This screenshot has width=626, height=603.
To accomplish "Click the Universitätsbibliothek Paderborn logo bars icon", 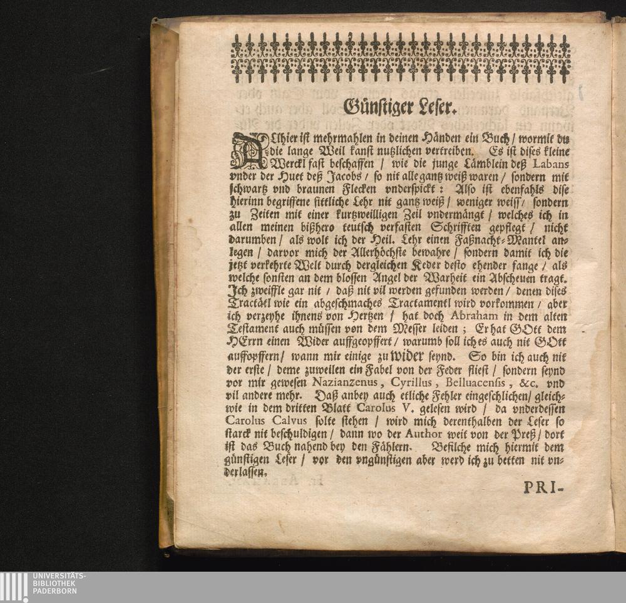I will point(13,587).
